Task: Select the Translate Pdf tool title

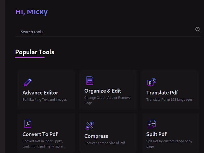Action: click(162, 93)
